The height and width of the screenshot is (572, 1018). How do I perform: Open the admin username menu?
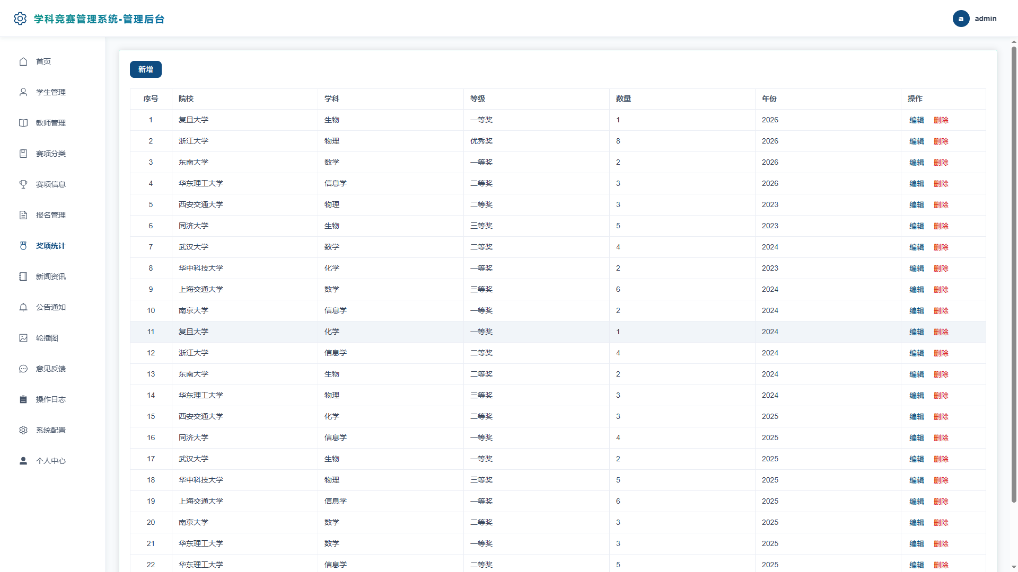coord(986,19)
